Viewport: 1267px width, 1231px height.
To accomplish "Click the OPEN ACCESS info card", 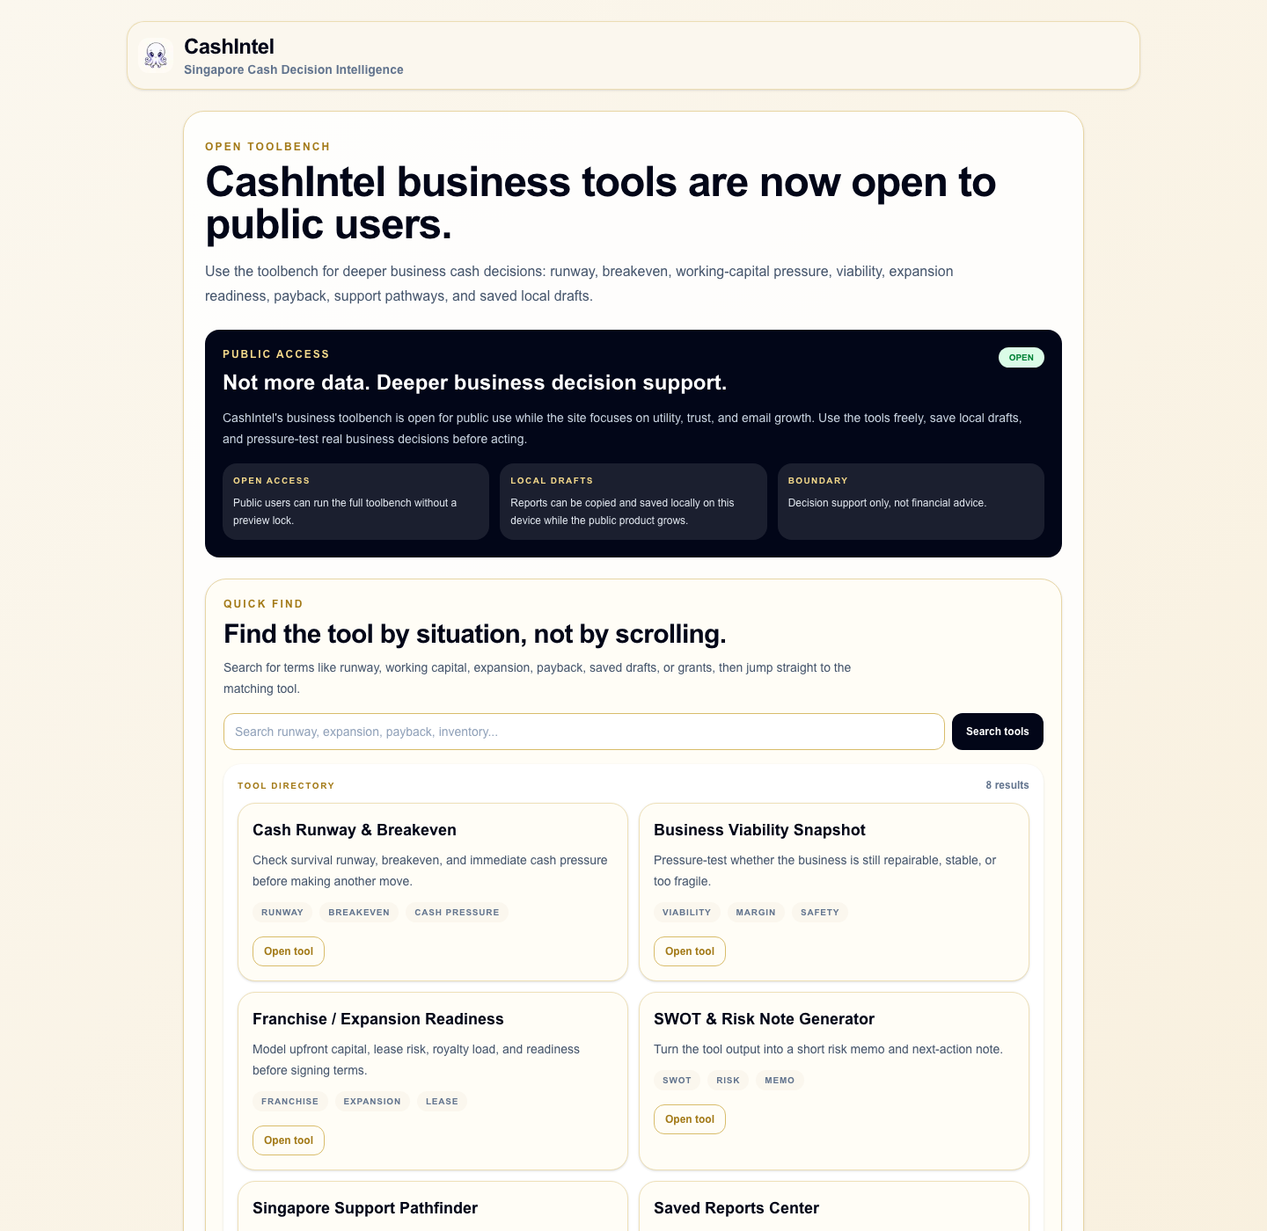I will click(355, 501).
